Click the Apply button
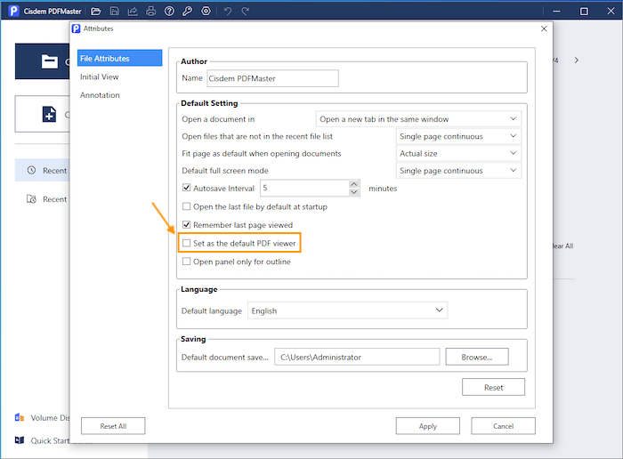623x459 pixels. tap(428, 426)
